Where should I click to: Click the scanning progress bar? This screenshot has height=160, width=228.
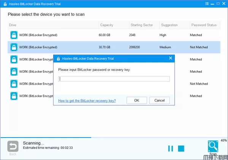pos(114,137)
